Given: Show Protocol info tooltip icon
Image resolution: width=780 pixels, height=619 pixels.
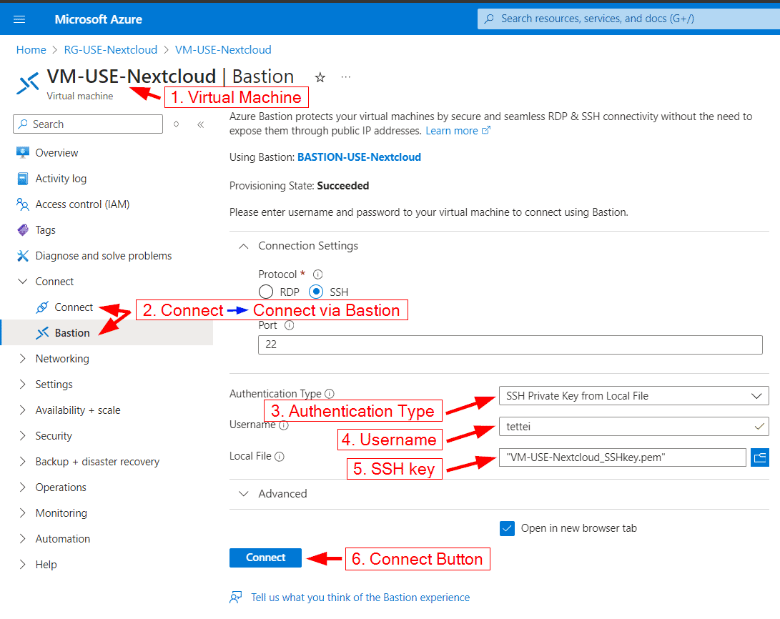Looking at the screenshot, I should (318, 274).
